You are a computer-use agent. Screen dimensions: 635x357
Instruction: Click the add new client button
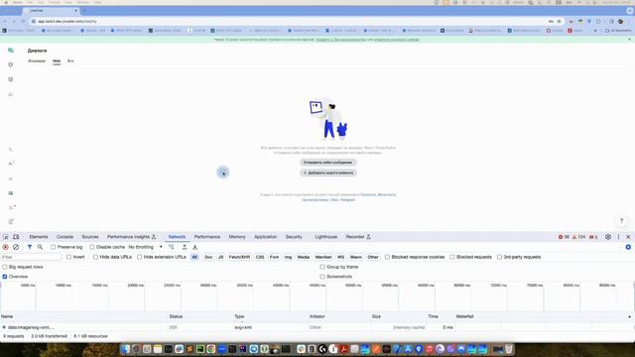[x=328, y=173]
